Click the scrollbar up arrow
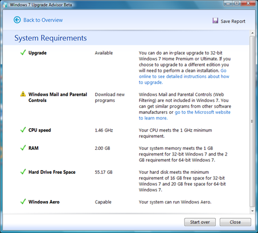 point(252,33)
